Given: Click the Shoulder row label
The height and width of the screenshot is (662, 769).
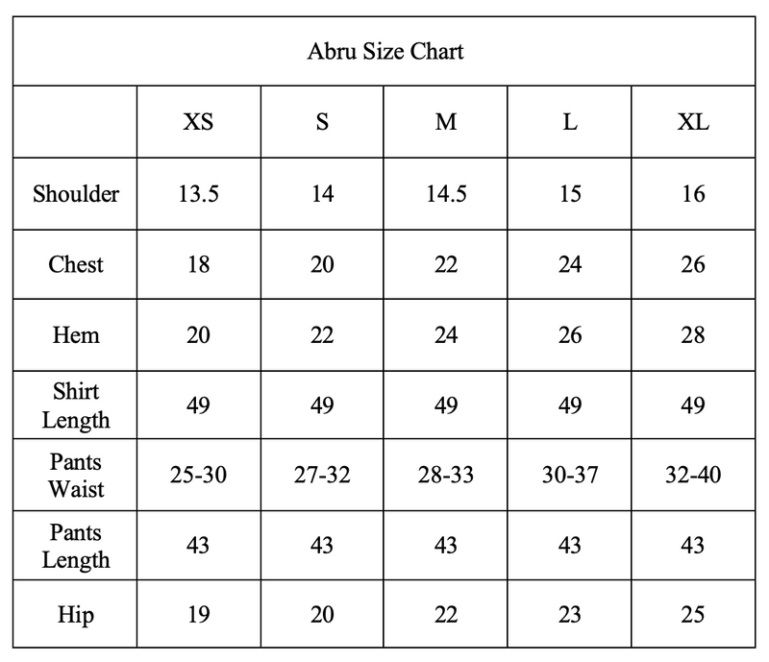Looking at the screenshot, I should 76,194.
